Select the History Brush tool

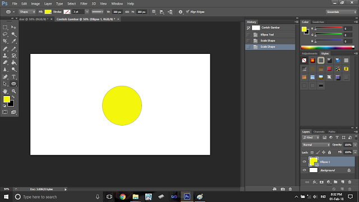click(13, 56)
